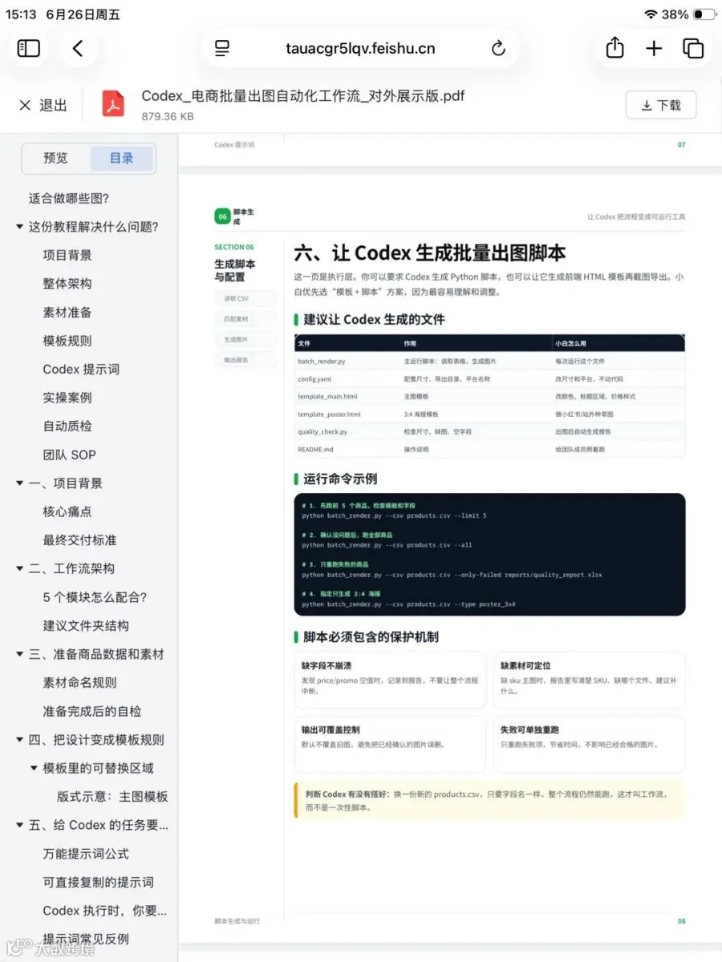Image resolution: width=722 pixels, height=962 pixels.
Task: Jump to 素材准备 in the outline
Action: [x=67, y=312]
